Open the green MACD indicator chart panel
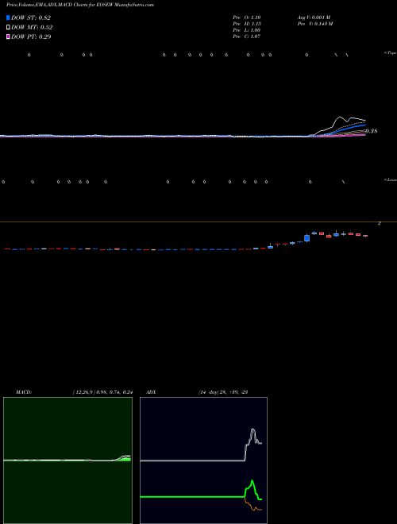Screen dimensions: 397x524 tap(67, 460)
